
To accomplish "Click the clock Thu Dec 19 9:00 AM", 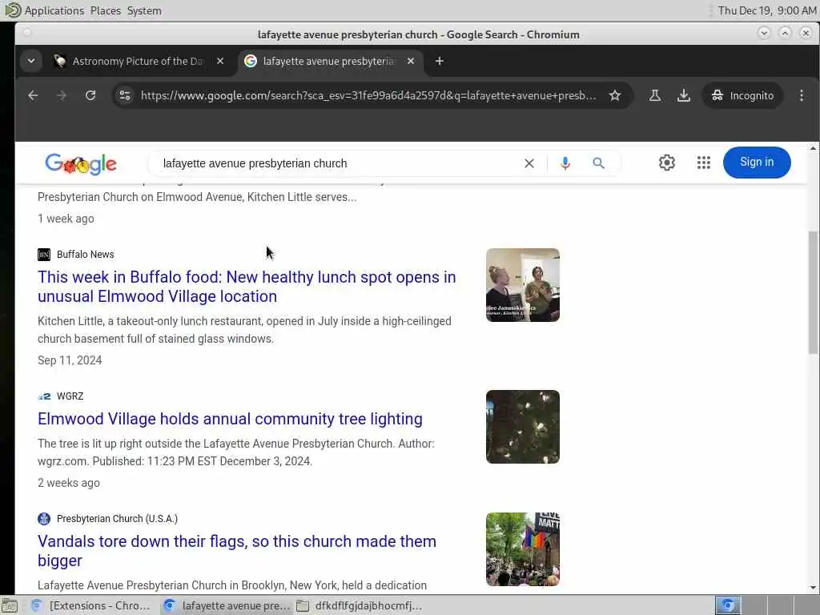I will click(x=766, y=10).
